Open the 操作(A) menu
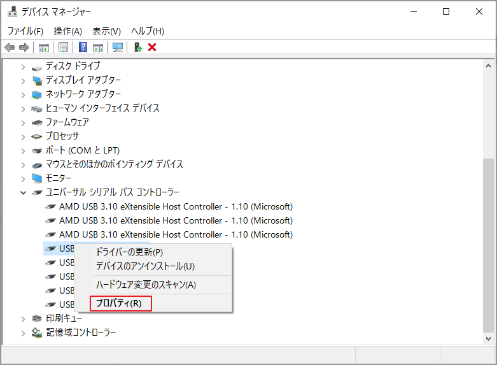The height and width of the screenshot is (365, 497). coord(68,31)
